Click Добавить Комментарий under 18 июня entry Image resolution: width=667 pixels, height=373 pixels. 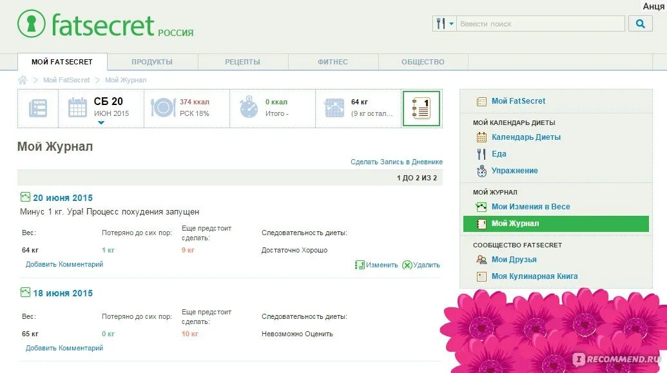(x=64, y=348)
